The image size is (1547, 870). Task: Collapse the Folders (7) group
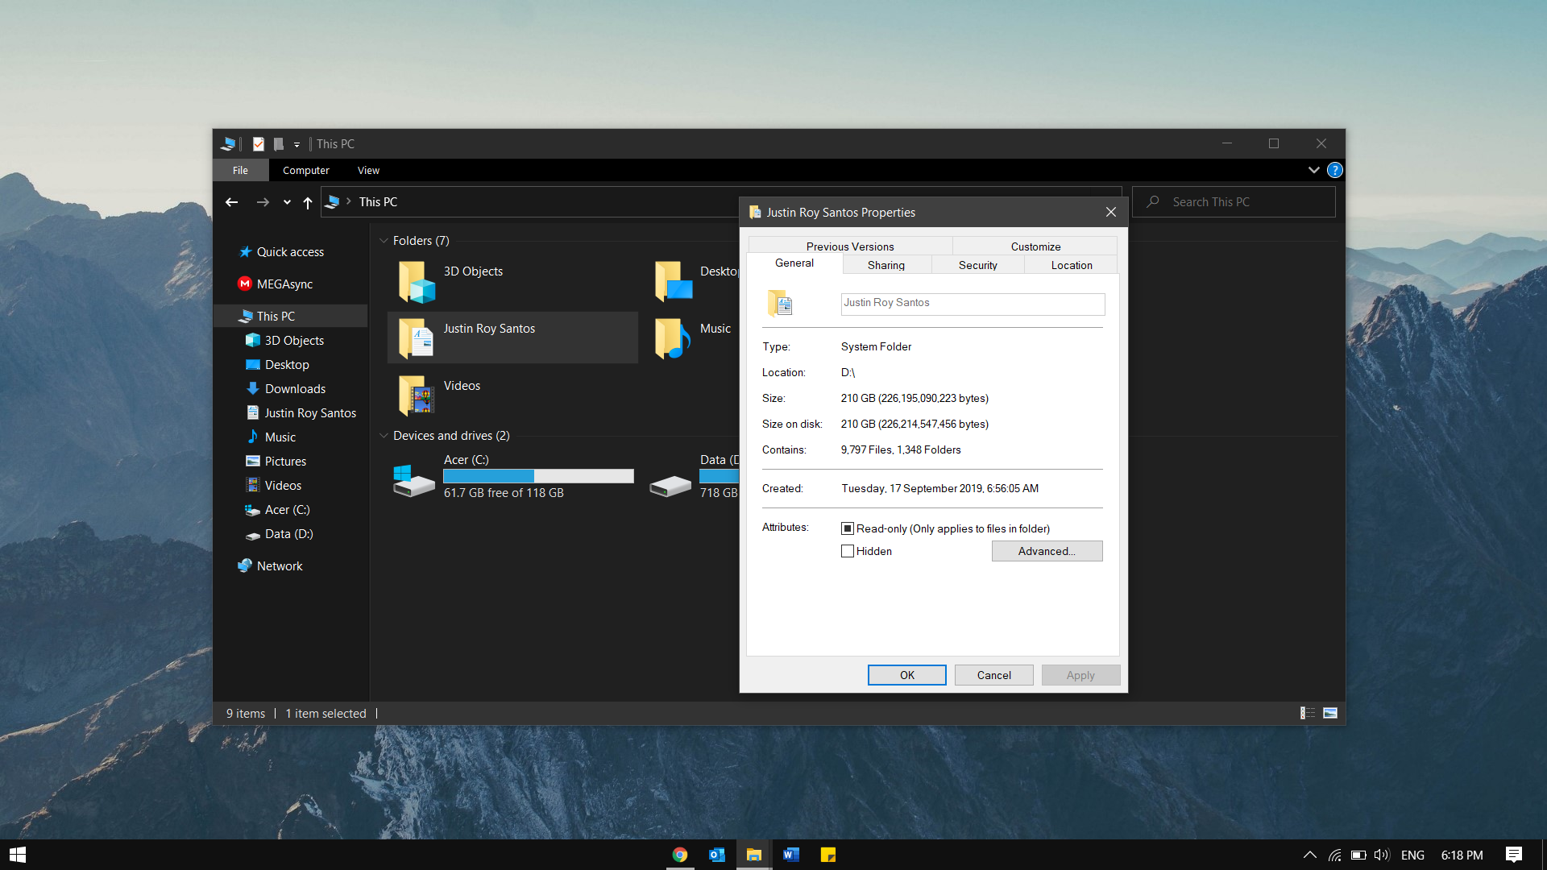click(x=384, y=241)
